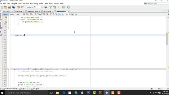The width and height of the screenshot is (169, 95).
Task: Open File Explorer from the taskbar
Action: tap(58, 93)
